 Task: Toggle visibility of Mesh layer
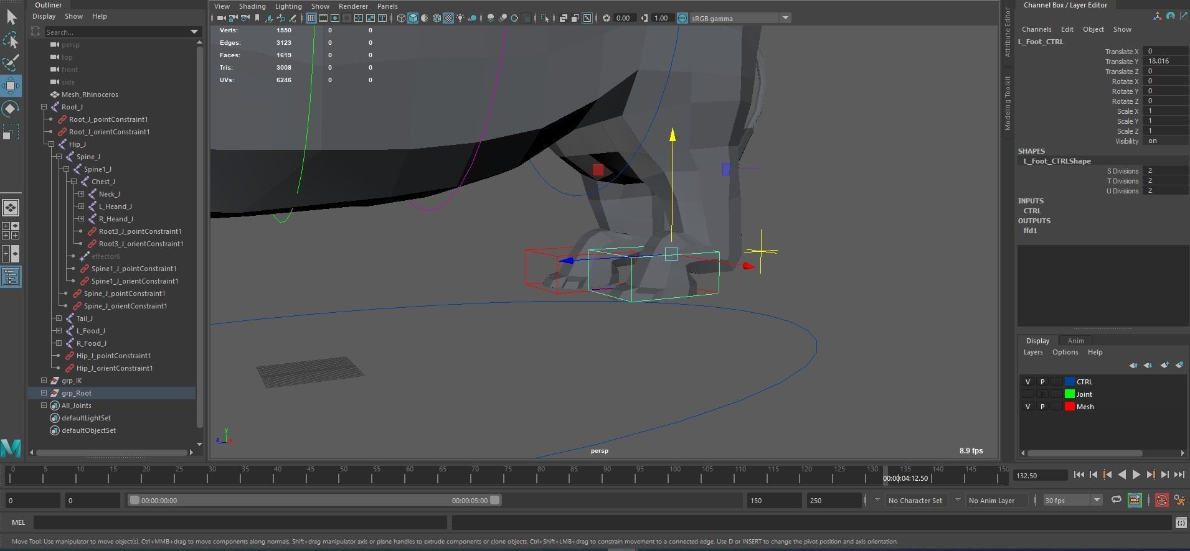click(x=1027, y=407)
